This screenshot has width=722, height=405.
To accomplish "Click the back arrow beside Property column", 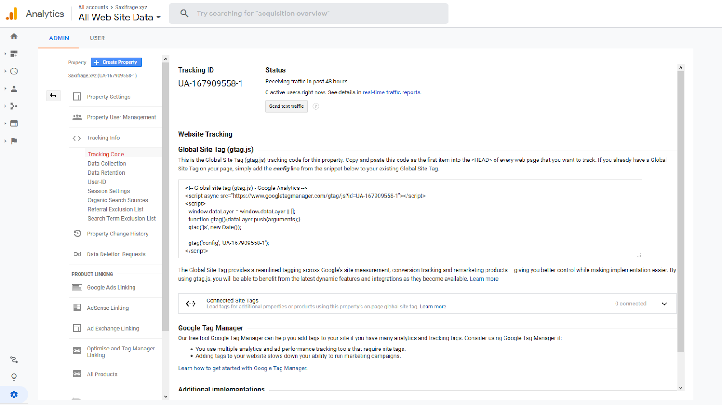I will [53, 95].
